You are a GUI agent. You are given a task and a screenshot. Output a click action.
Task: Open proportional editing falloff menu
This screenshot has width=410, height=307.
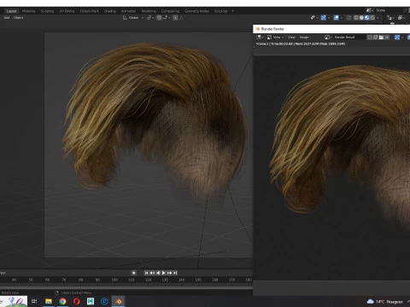[x=182, y=18]
